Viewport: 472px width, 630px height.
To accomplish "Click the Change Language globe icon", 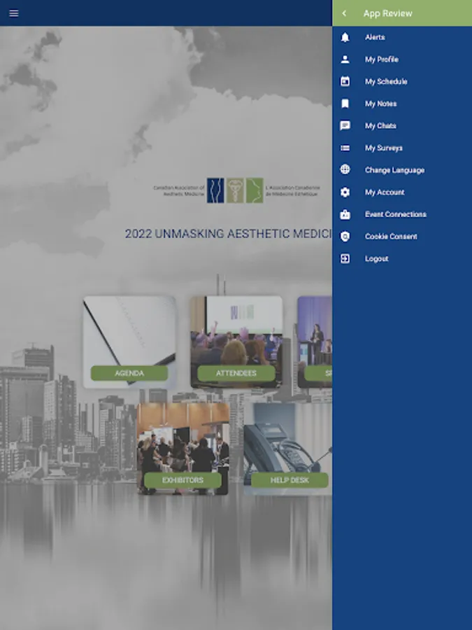I will (x=345, y=169).
